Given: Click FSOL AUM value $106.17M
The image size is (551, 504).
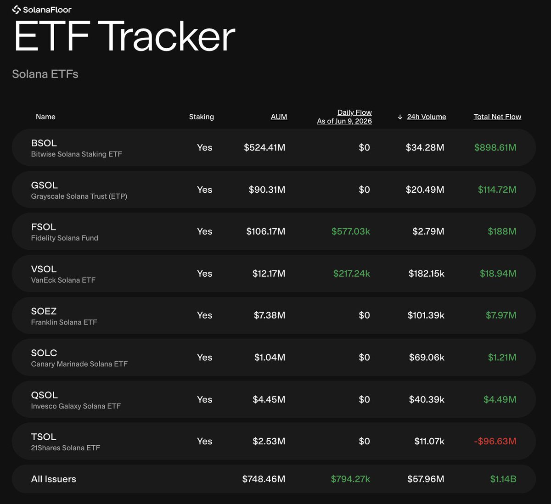Looking at the screenshot, I should pyautogui.click(x=266, y=231).
